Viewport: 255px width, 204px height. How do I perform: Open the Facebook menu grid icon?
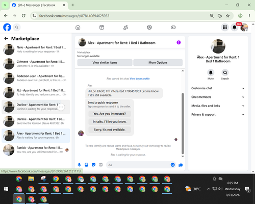point(225,27)
